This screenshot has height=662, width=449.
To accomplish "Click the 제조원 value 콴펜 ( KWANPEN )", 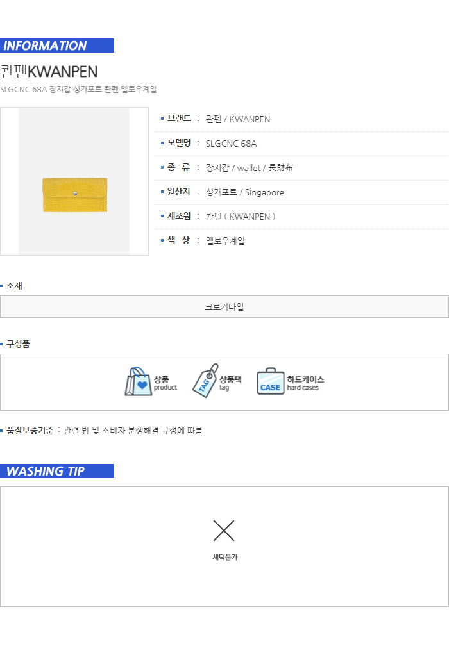I will (x=241, y=217).
